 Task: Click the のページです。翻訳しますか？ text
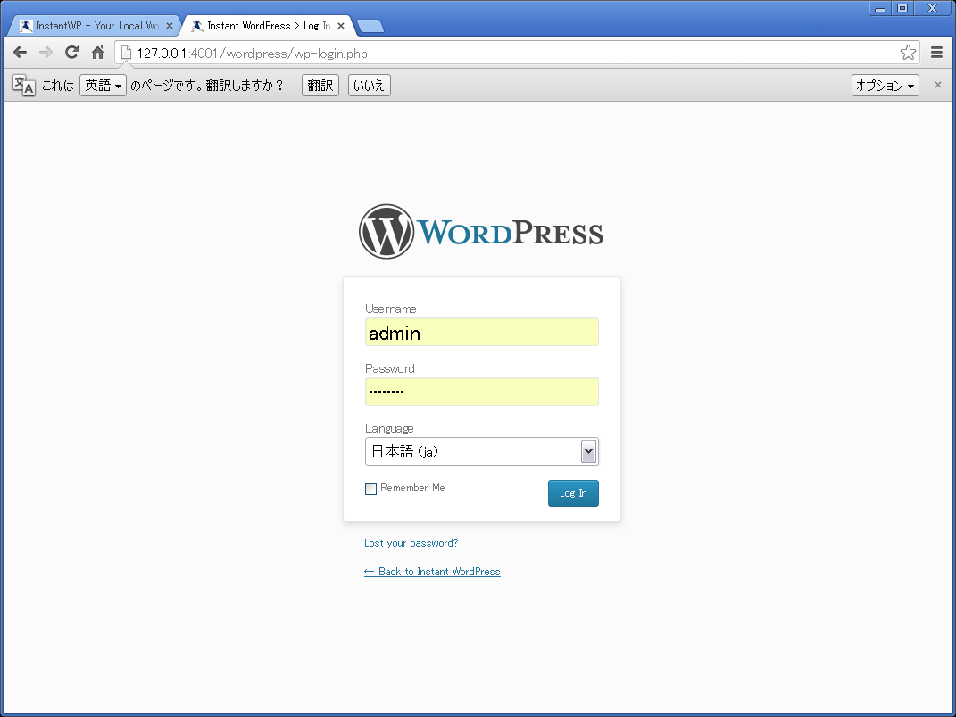(x=207, y=86)
